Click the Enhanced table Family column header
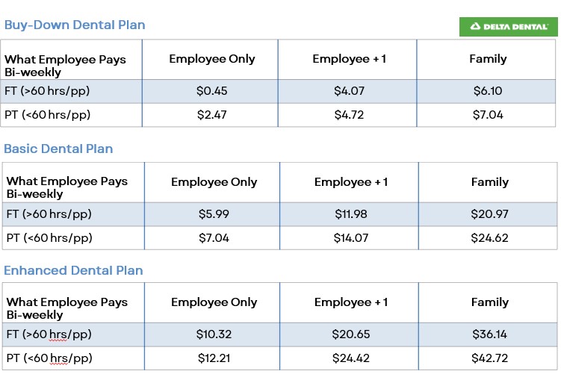This screenshot has height=374, width=561. (489, 302)
